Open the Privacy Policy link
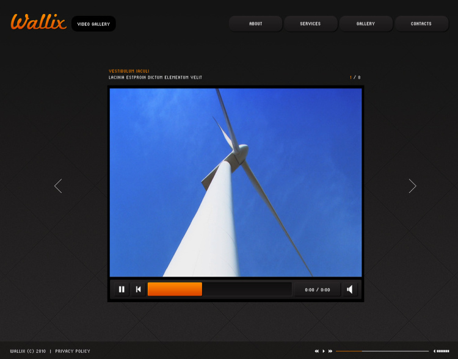 73,351
